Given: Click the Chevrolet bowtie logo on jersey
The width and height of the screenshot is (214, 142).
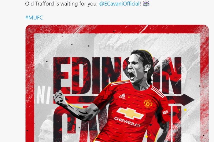Looking at the screenshot, I should click(130, 114).
